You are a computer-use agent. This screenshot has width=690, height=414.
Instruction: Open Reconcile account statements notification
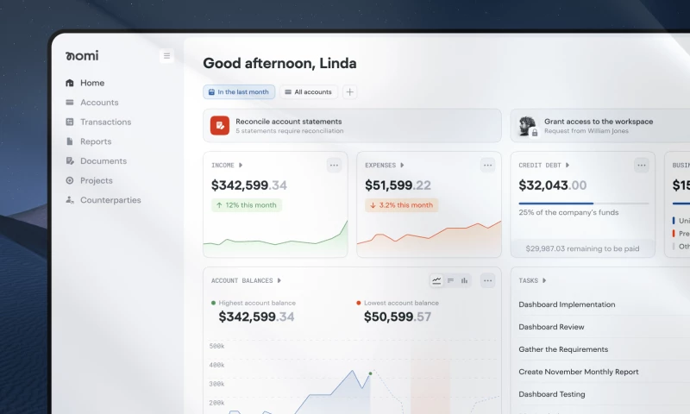click(x=352, y=126)
